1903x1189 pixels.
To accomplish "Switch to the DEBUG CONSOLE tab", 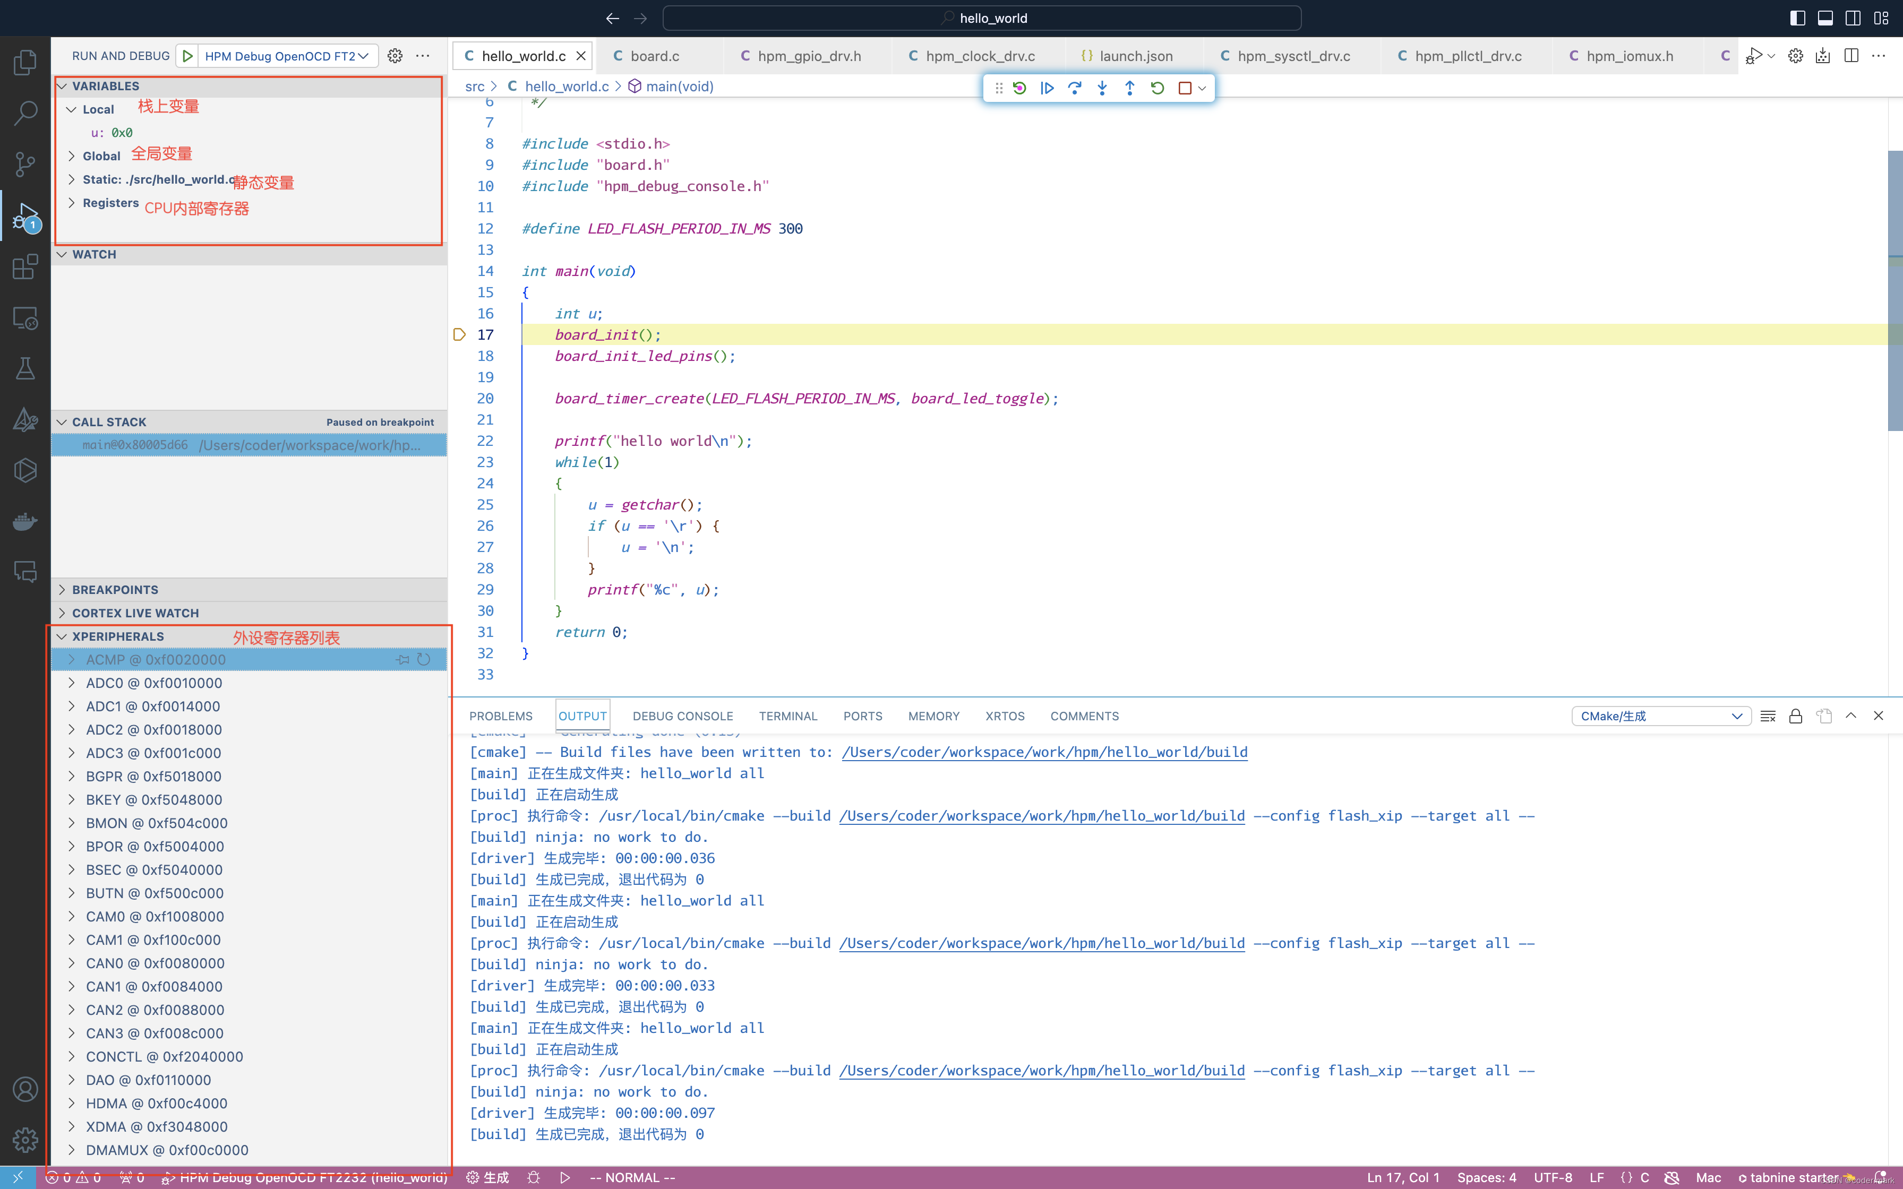I will click(683, 716).
